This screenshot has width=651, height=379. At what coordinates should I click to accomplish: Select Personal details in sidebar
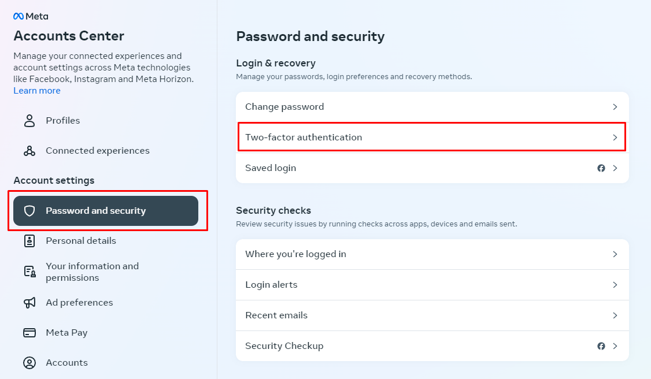pyautogui.click(x=81, y=241)
